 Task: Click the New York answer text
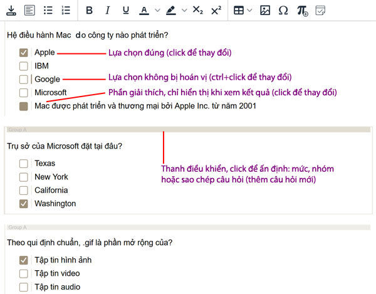click(51, 177)
